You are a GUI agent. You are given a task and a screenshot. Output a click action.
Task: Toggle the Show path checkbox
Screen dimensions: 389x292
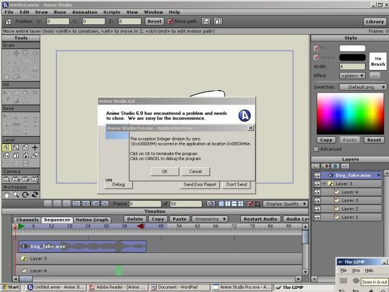[x=170, y=22]
